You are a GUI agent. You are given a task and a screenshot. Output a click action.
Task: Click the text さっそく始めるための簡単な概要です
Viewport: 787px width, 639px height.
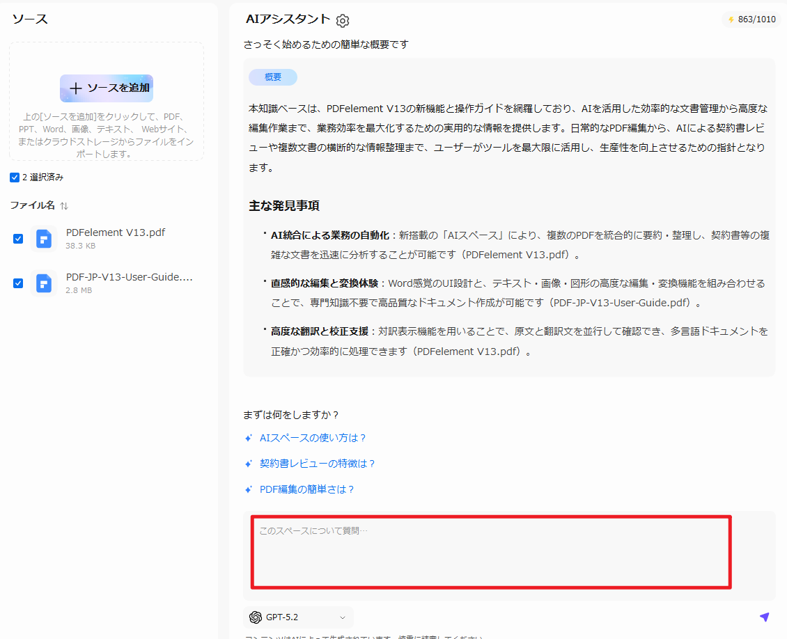point(326,45)
